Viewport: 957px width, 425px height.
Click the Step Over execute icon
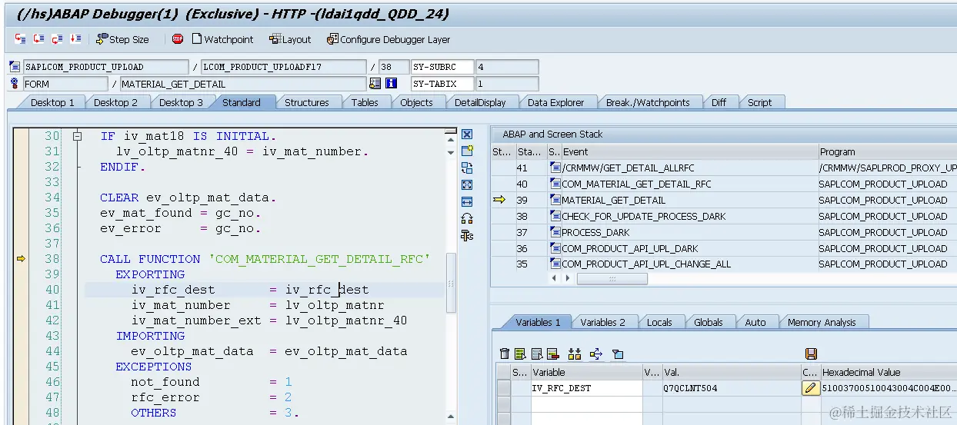point(39,39)
